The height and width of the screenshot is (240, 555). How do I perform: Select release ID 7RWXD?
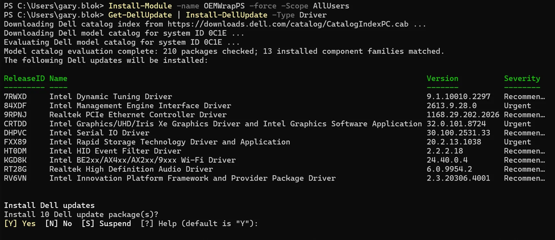(x=15, y=97)
